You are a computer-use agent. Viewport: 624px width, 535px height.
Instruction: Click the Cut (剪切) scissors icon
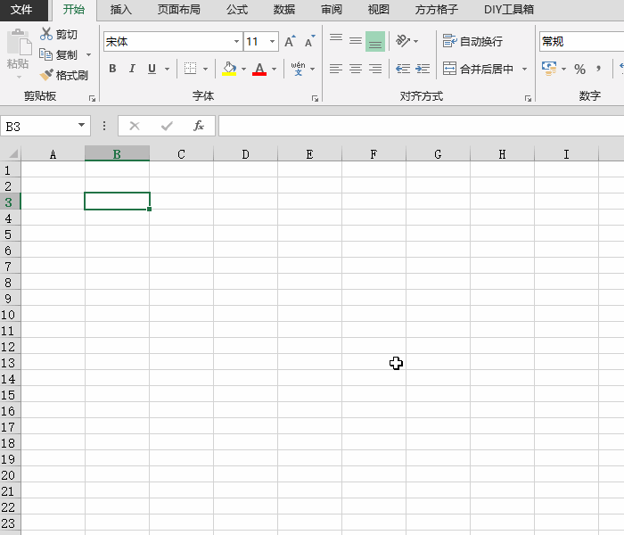tap(46, 34)
